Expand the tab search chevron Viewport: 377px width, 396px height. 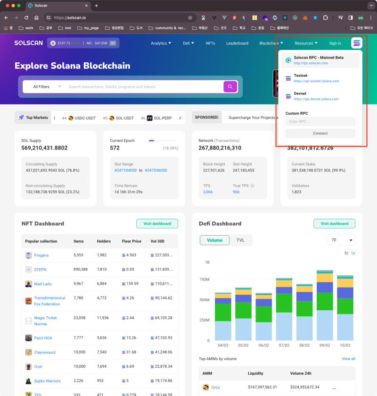click(371, 5)
